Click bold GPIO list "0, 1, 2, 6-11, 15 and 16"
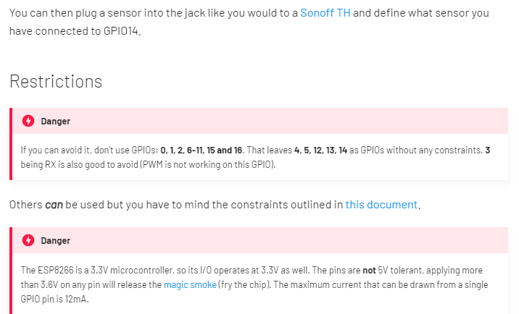The height and width of the screenshot is (314, 519). point(202,150)
